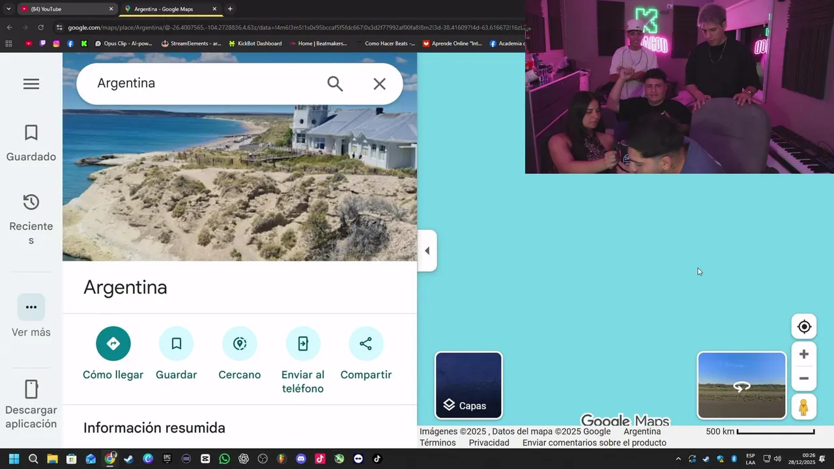The image size is (834, 469).
Task: Open Epic Games launcher from taskbar
Action: (167, 459)
